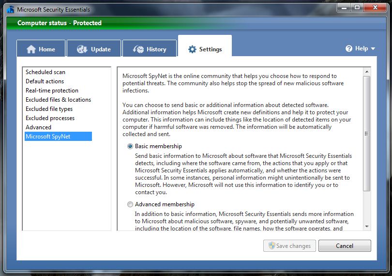Screen dimensions: 392x276
Task: Switch to the Home tab
Action: (41, 48)
